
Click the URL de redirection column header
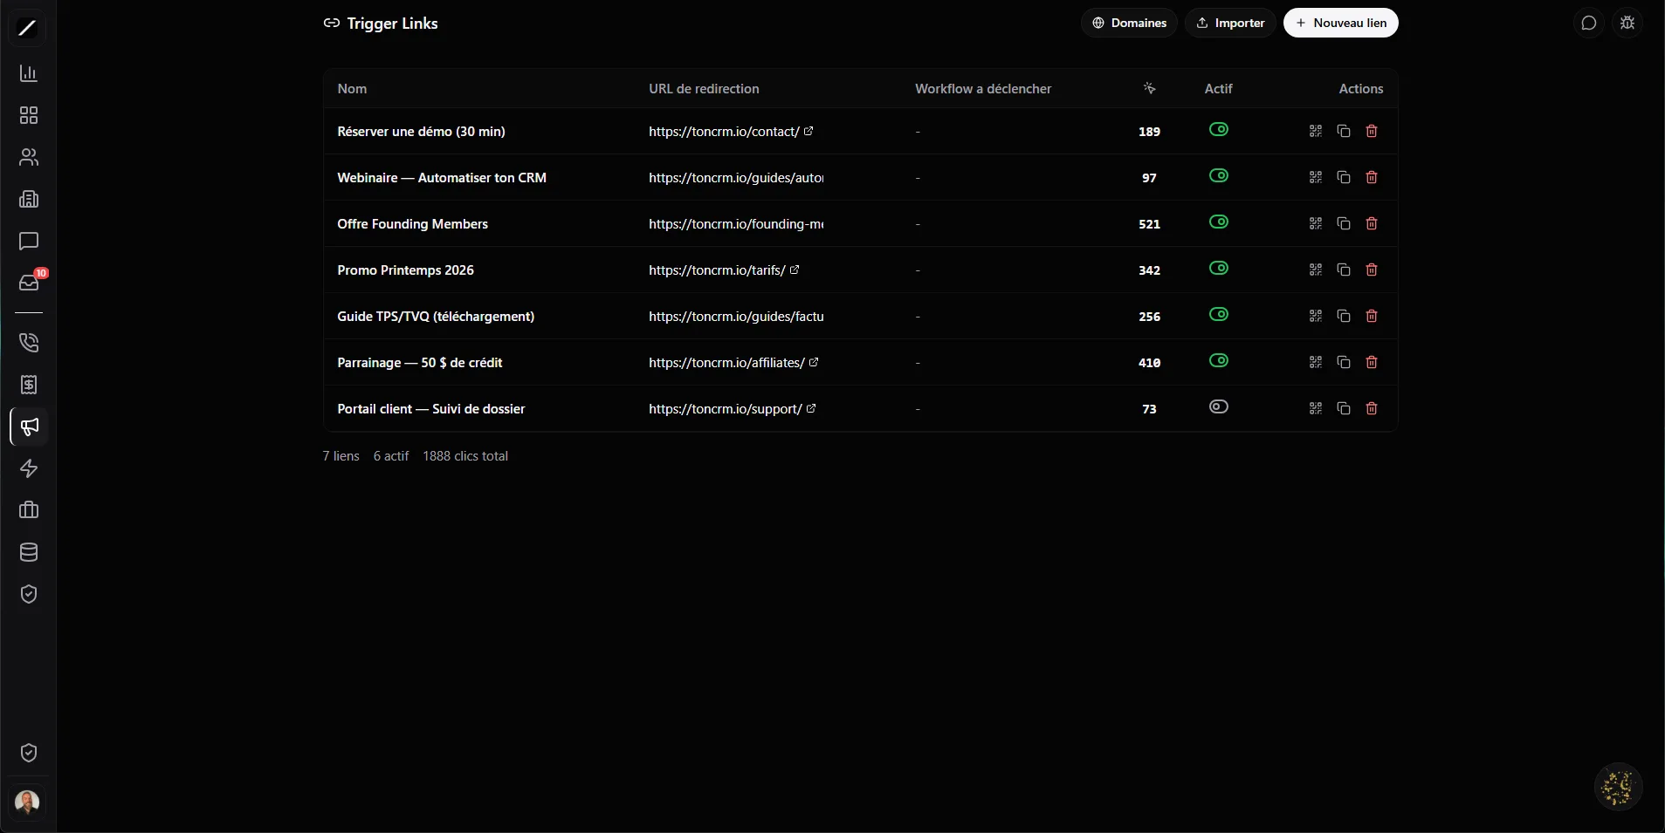(704, 89)
